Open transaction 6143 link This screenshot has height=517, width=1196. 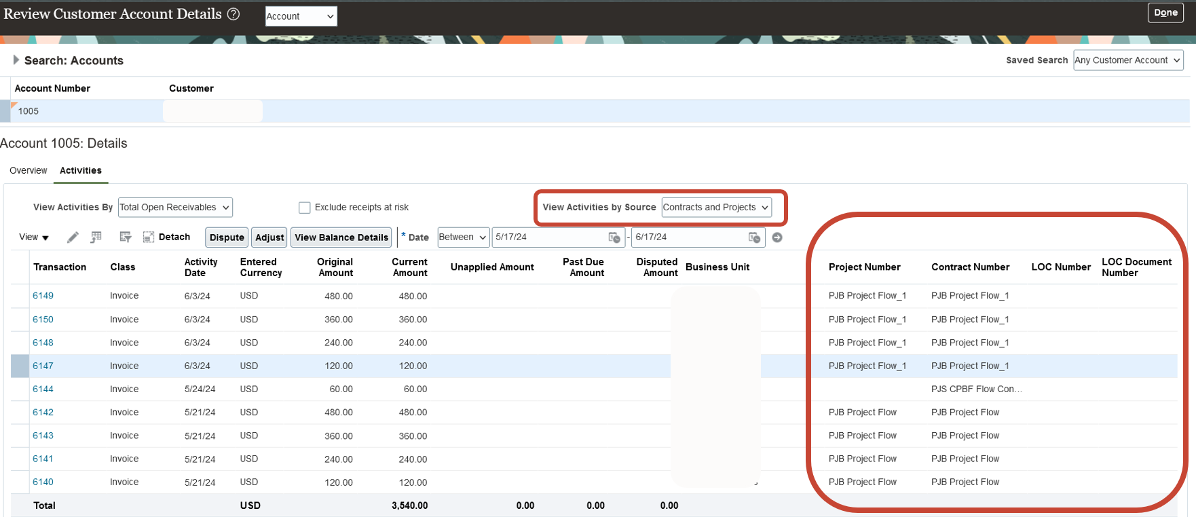43,436
